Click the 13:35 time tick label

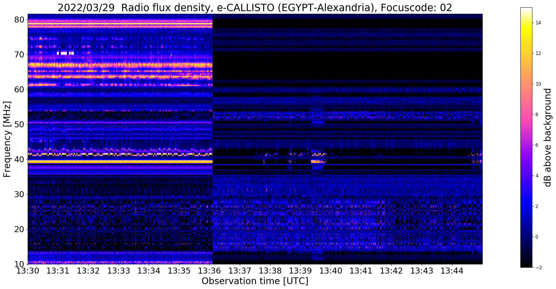tap(179, 271)
